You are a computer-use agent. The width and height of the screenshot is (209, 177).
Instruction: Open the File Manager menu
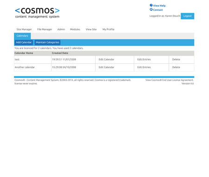(45, 29)
